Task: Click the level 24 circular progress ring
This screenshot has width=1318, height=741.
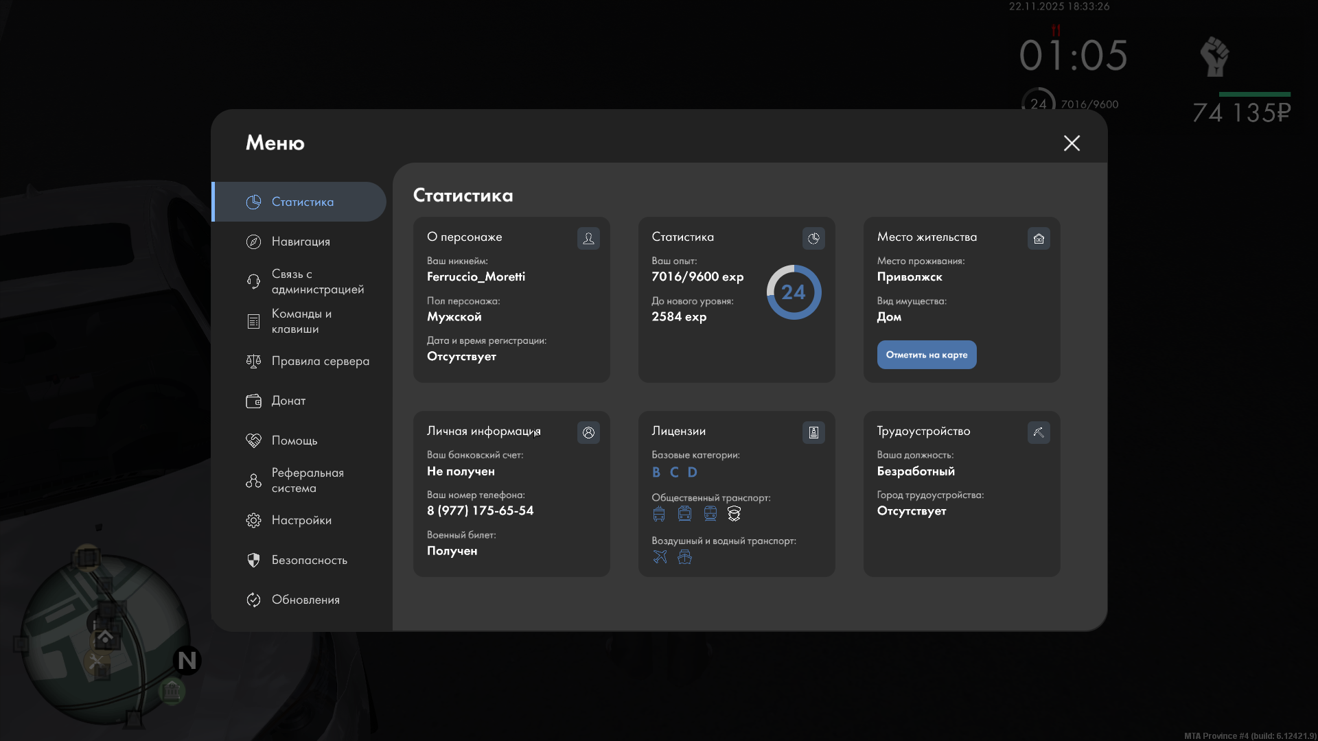Action: [x=794, y=292]
